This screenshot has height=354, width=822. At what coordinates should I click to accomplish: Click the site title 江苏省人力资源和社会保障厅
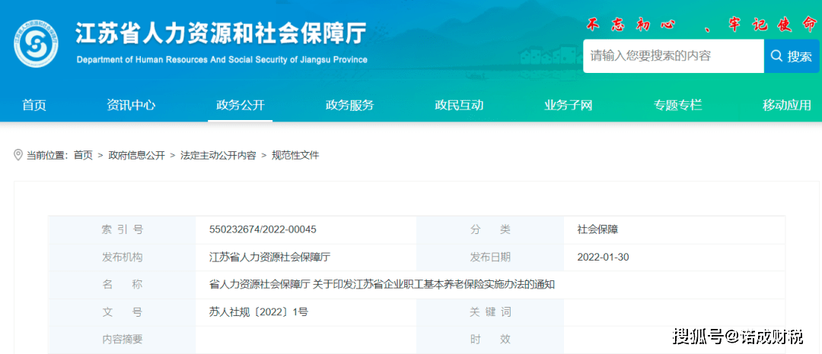(x=221, y=34)
